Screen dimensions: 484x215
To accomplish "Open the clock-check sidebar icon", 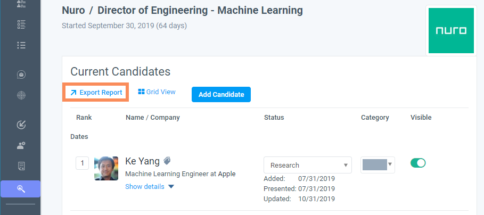I will pos(21,125).
